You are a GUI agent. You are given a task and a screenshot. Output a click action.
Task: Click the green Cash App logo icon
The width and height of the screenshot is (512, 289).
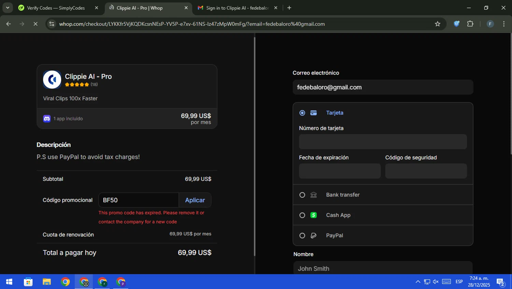click(313, 215)
